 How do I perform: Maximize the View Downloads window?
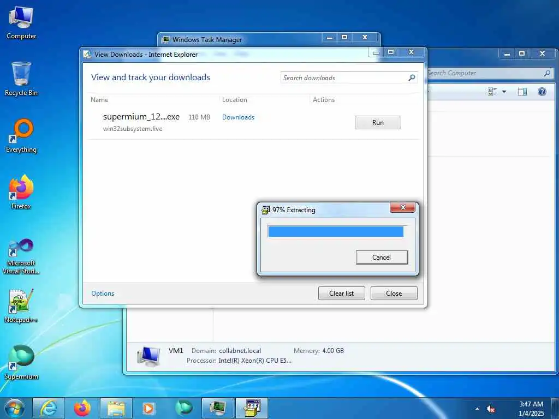point(391,52)
